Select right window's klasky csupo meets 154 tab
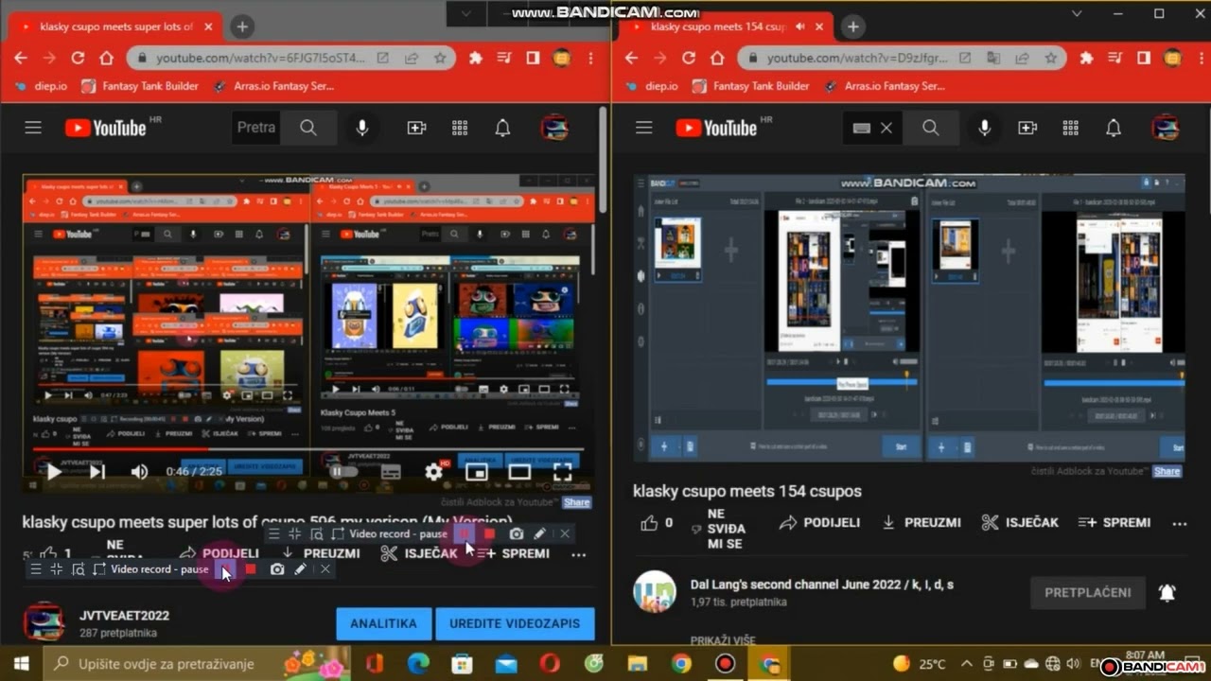1211x681 pixels. (x=728, y=26)
